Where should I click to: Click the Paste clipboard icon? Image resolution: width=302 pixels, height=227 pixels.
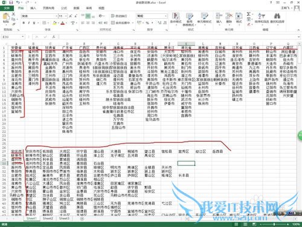(x=6, y=17)
